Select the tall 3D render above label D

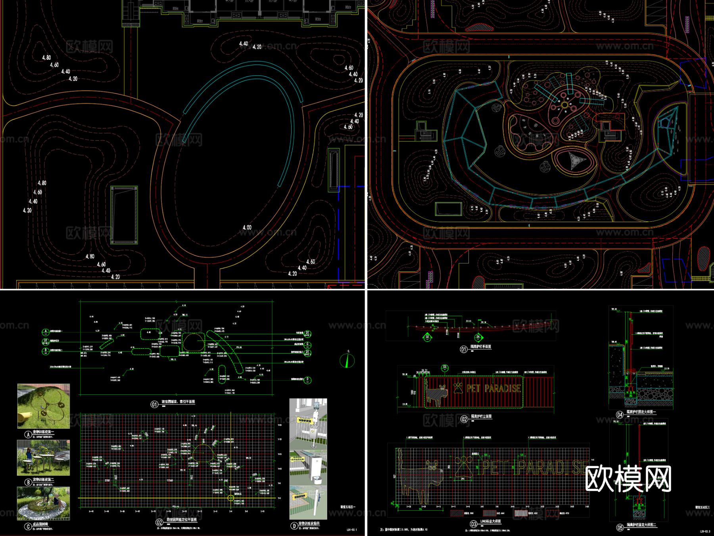pyautogui.click(x=308, y=459)
